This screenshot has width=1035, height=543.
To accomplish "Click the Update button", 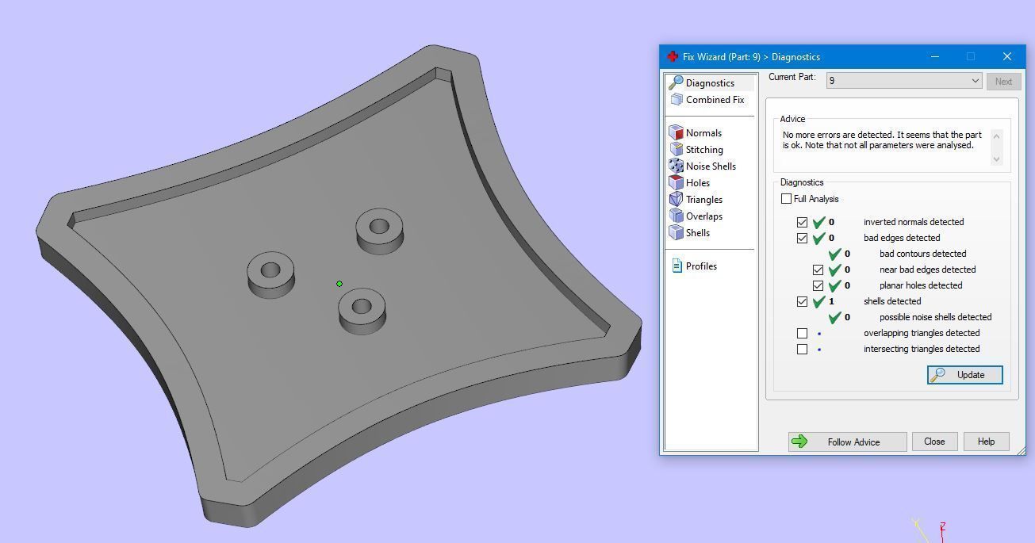I will tap(964, 375).
